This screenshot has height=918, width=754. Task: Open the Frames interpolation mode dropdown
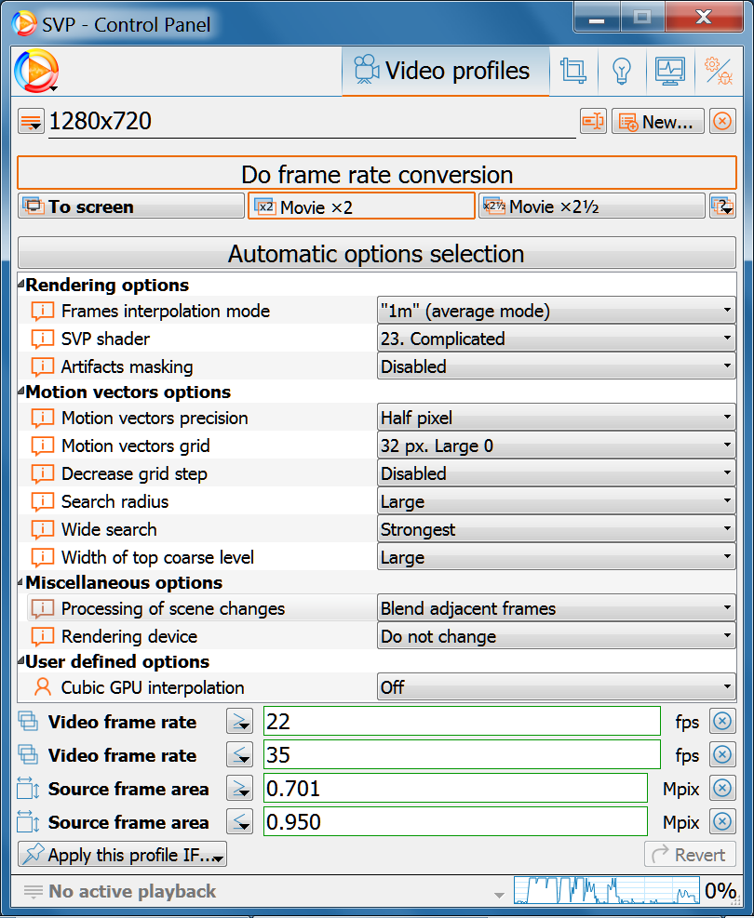556,312
